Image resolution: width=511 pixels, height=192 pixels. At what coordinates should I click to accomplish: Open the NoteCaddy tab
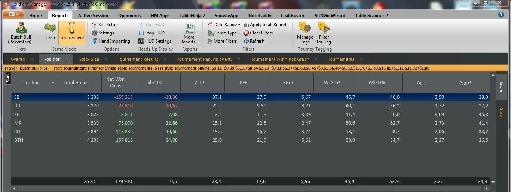(x=259, y=16)
